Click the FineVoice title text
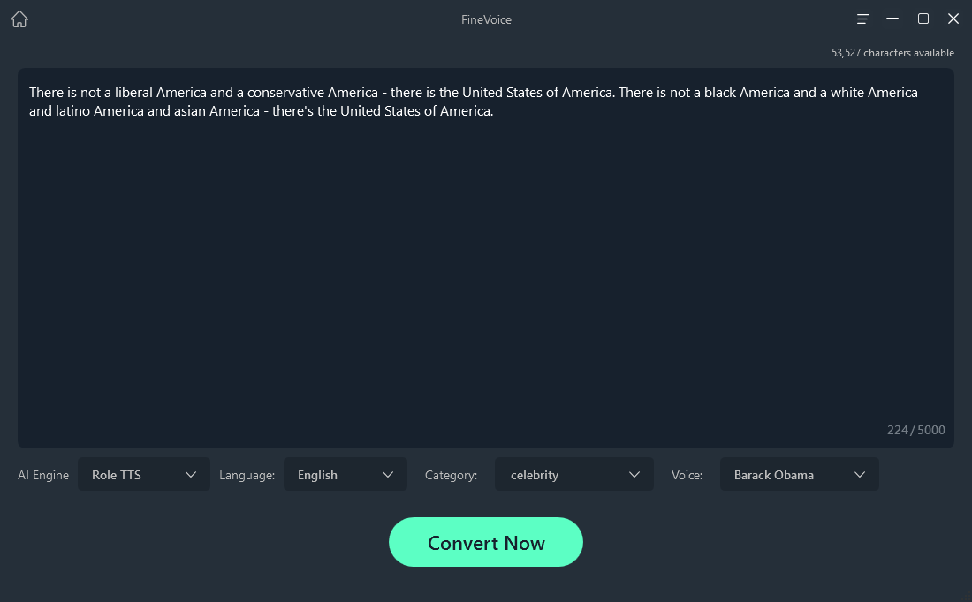 point(486,19)
